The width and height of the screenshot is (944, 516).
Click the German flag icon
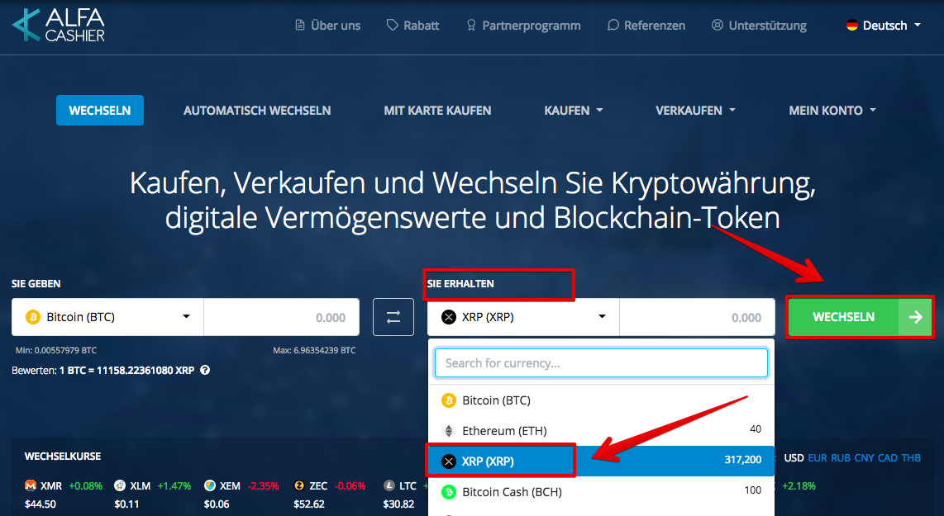click(852, 26)
